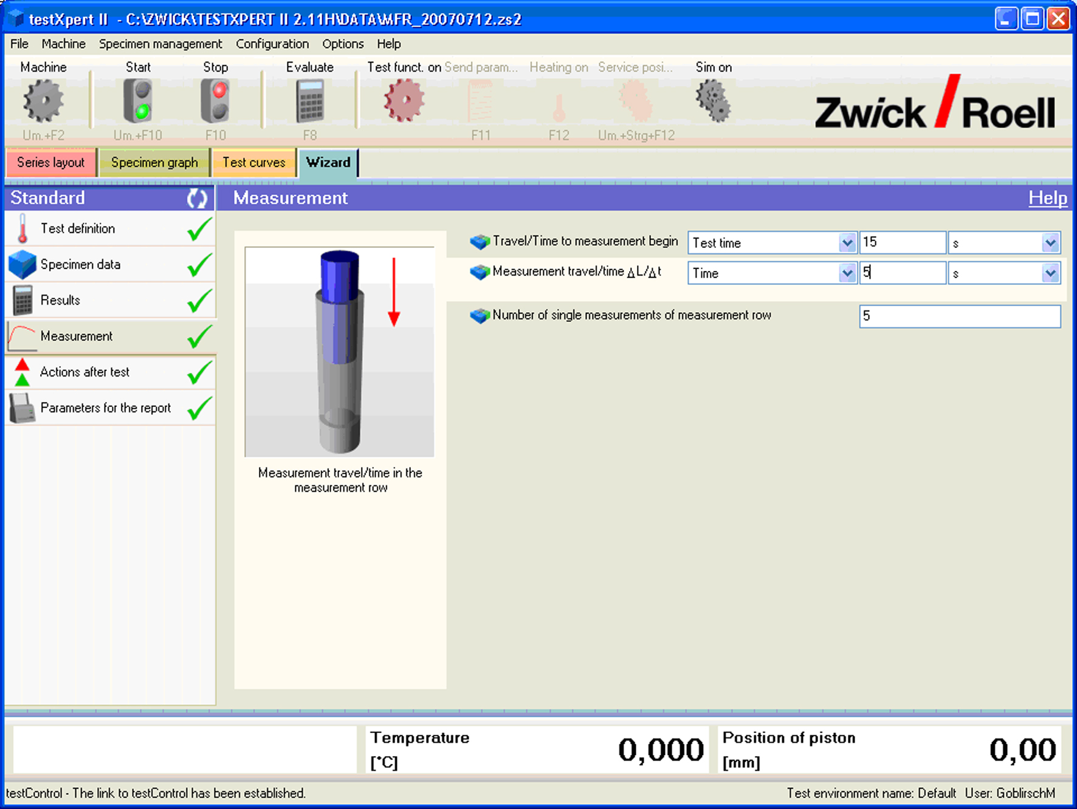Open the seconds unit dropdown

coord(1051,242)
